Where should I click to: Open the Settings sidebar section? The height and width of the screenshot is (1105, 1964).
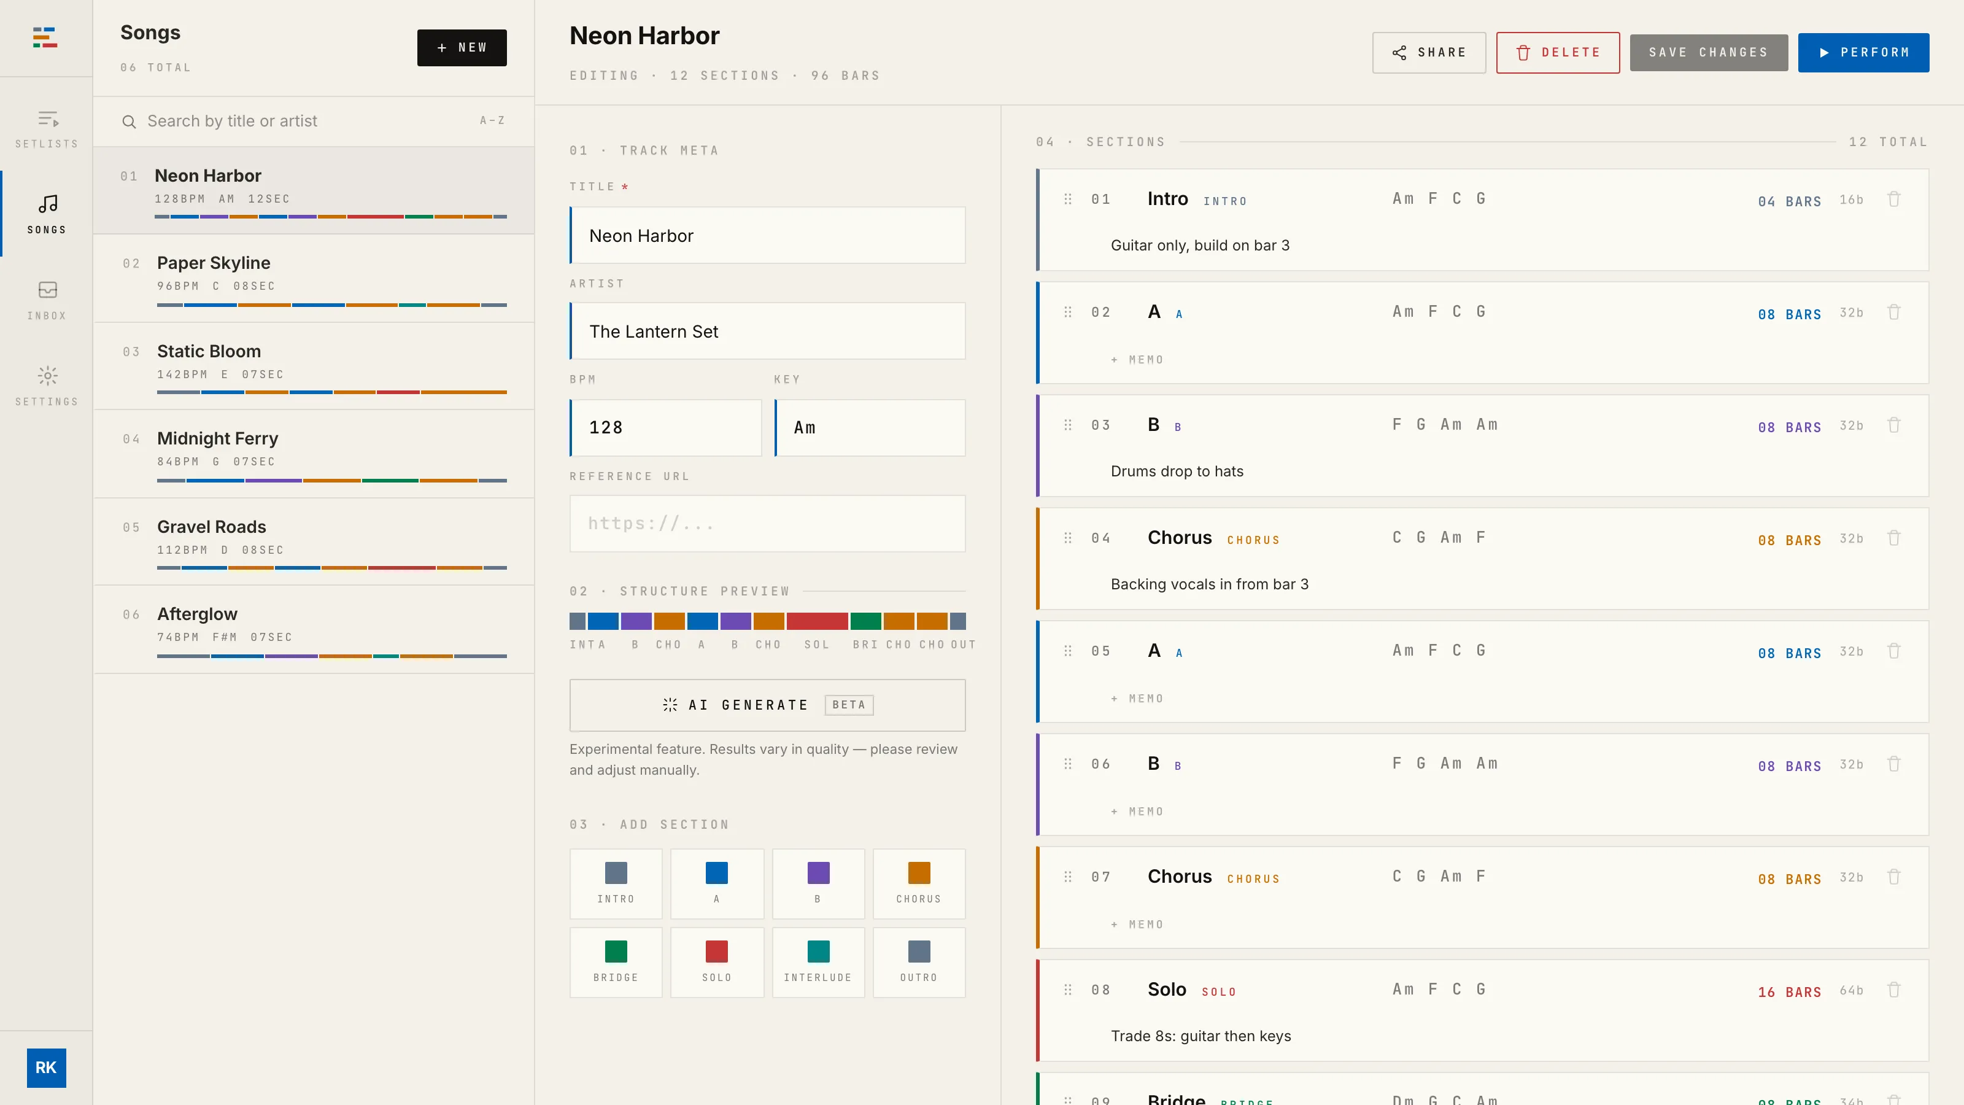47,386
